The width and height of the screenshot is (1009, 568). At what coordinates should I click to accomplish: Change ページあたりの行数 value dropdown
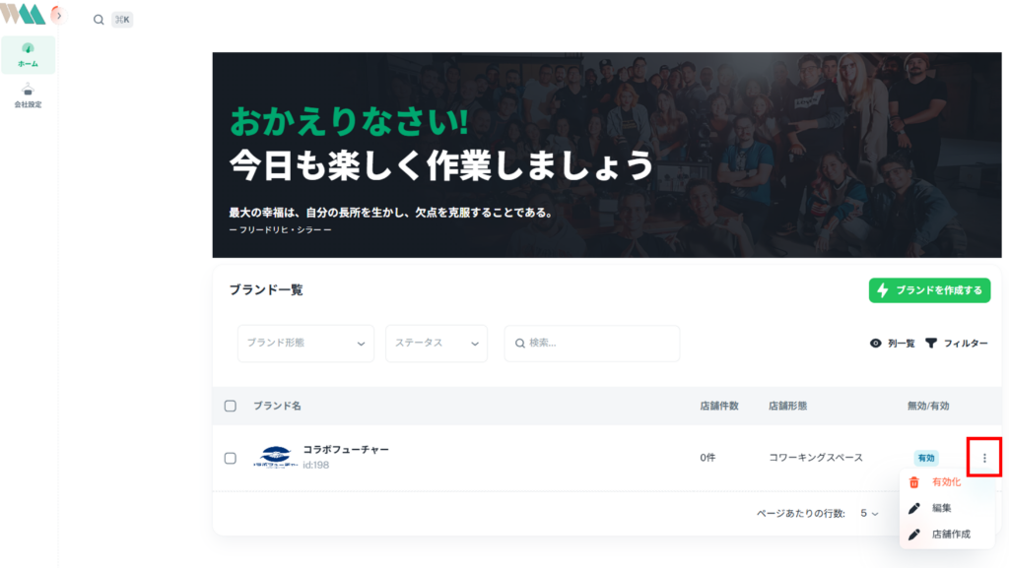coord(869,514)
